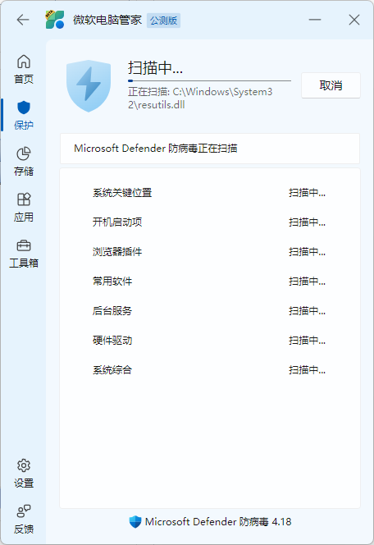Click the large lightning shield icon
The image size is (374, 545).
[x=89, y=85]
